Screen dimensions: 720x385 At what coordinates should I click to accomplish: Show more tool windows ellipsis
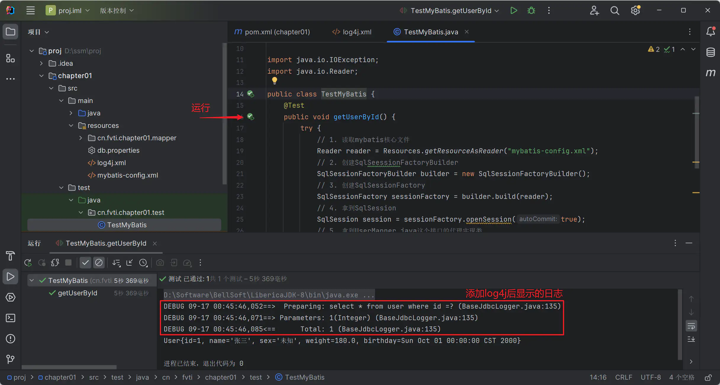(x=10, y=79)
